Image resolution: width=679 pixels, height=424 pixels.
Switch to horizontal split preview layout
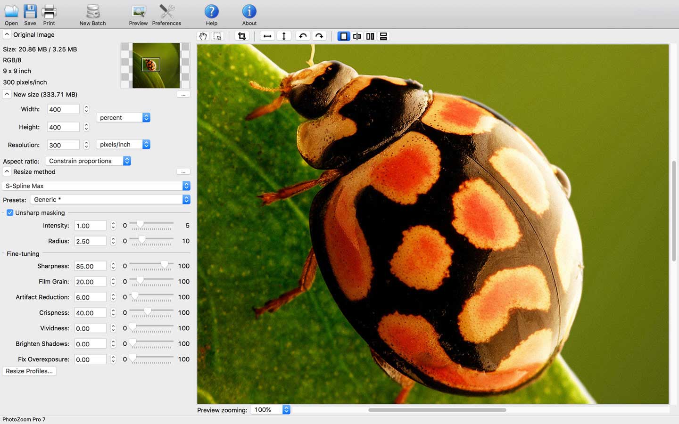(x=383, y=36)
